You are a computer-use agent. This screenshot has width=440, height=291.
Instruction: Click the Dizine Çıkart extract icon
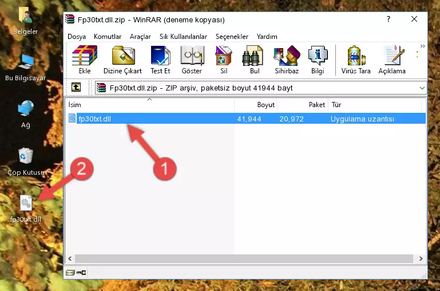point(122,60)
